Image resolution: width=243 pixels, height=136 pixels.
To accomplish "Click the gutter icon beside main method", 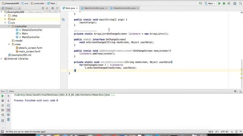I will point(63,20).
